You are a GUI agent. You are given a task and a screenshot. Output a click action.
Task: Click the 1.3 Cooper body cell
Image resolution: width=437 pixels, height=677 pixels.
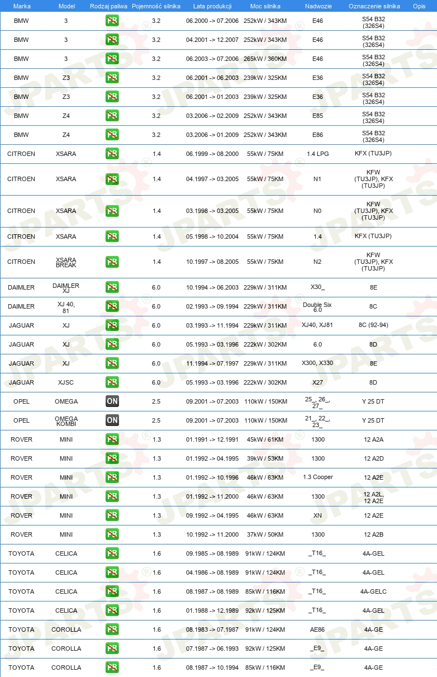(317, 477)
